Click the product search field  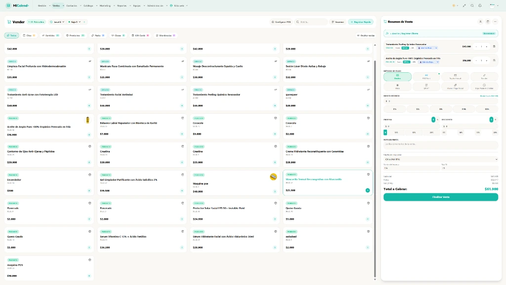click(x=312, y=22)
